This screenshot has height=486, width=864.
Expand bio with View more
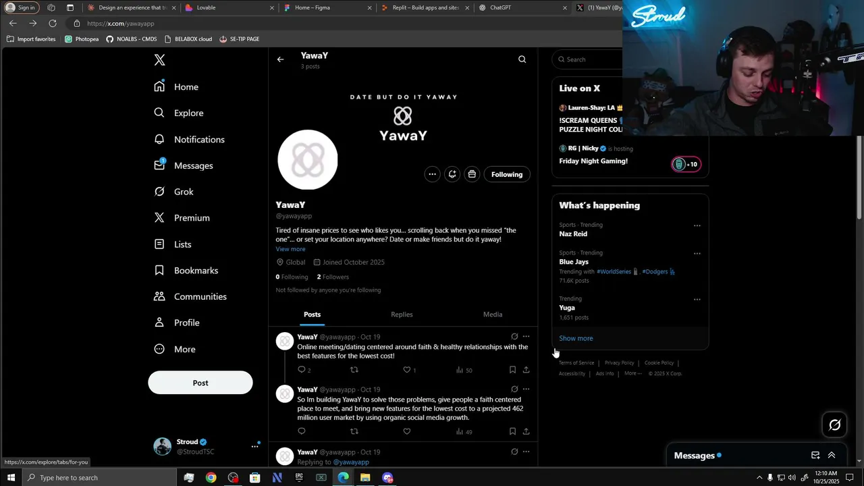[x=290, y=249]
